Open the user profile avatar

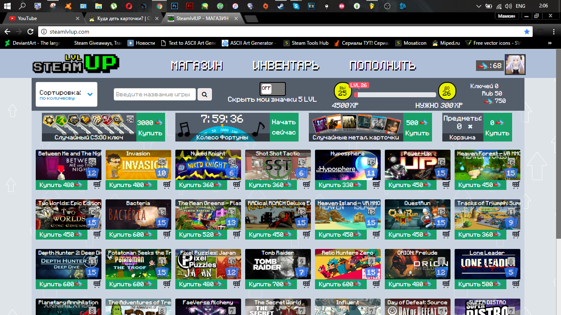[x=515, y=65]
